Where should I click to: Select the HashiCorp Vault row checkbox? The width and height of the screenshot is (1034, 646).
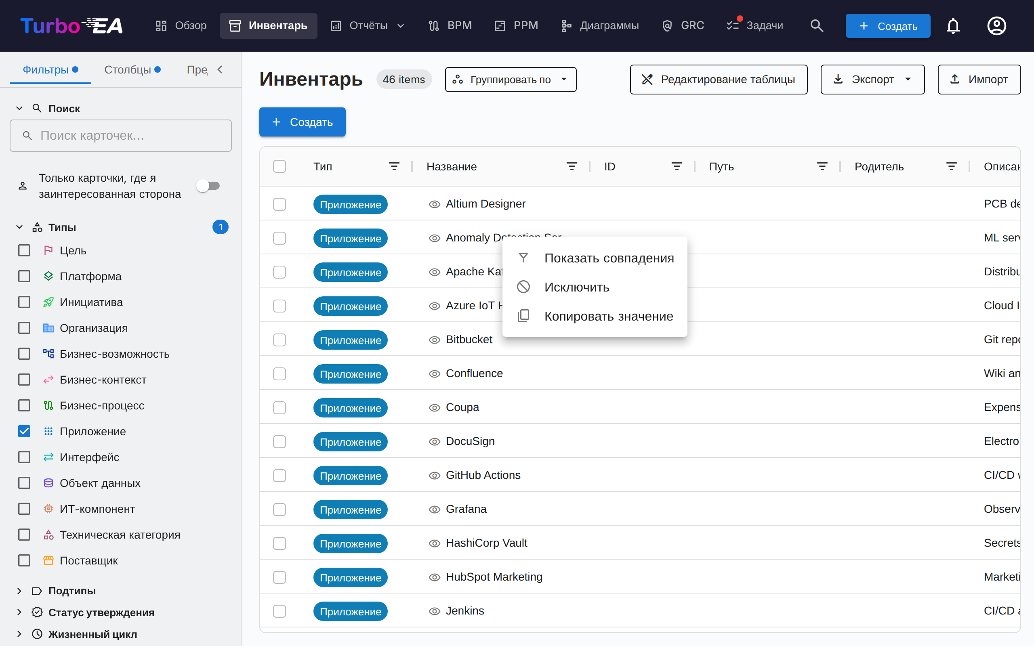(x=280, y=543)
